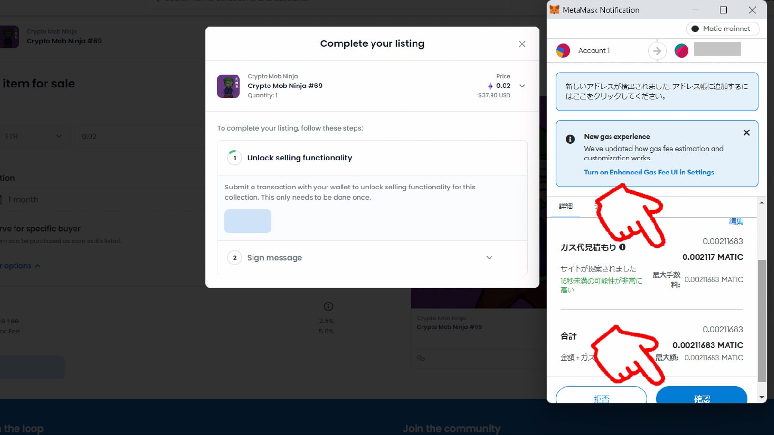Click the price input field showing 0.02

point(140,137)
